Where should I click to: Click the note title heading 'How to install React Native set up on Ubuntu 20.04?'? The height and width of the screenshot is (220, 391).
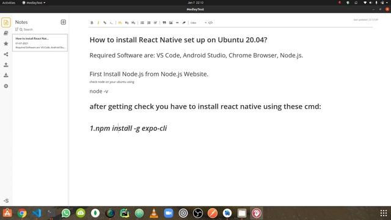178,40
